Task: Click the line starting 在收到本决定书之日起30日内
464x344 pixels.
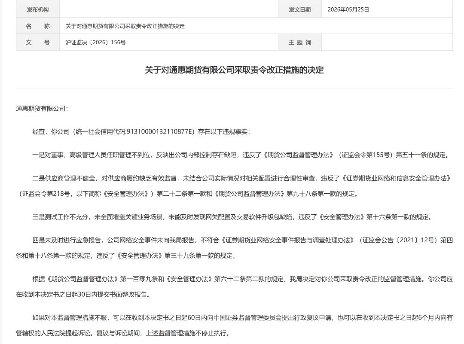Action: coord(83,294)
